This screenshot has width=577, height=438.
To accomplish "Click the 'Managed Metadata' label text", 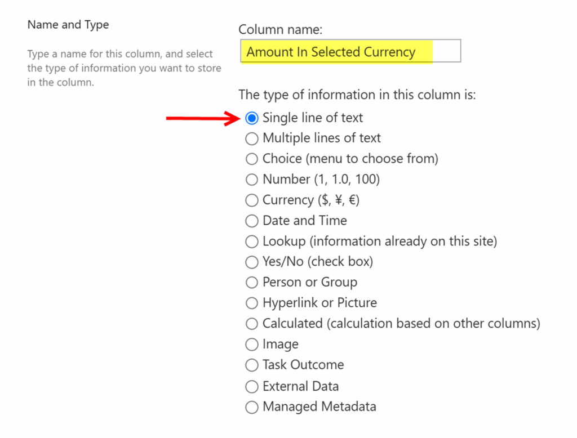I will coord(319,406).
